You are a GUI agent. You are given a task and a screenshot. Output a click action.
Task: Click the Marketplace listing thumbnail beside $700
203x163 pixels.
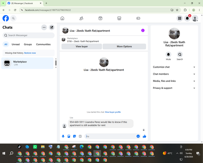pos(63,40)
